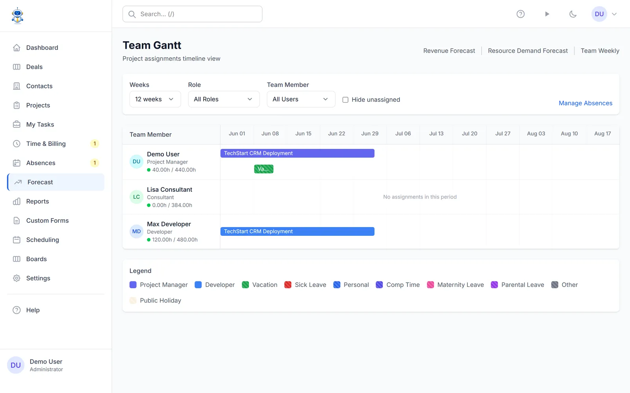The image size is (630, 393).
Task: Click the Vacation legend swatch
Action: pos(245,285)
